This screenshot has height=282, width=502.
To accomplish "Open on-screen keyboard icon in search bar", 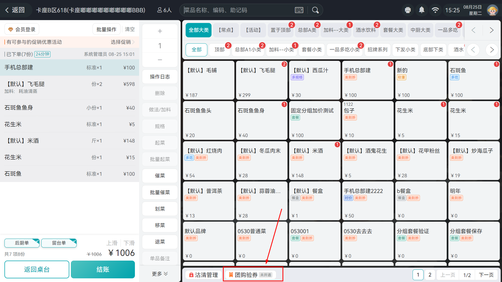I will [299, 10].
